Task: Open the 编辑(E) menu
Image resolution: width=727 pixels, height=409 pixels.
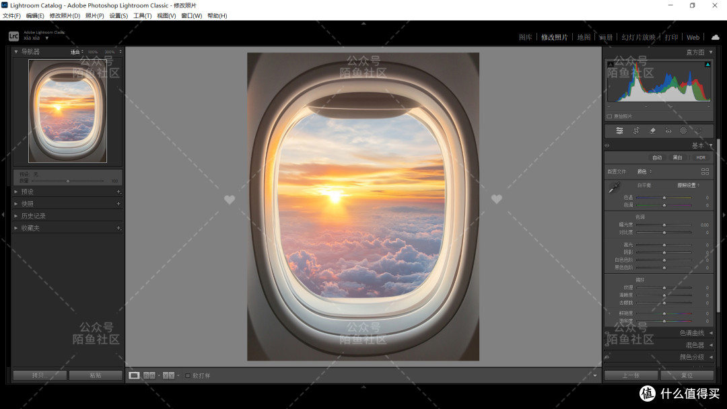Action: pyautogui.click(x=35, y=15)
